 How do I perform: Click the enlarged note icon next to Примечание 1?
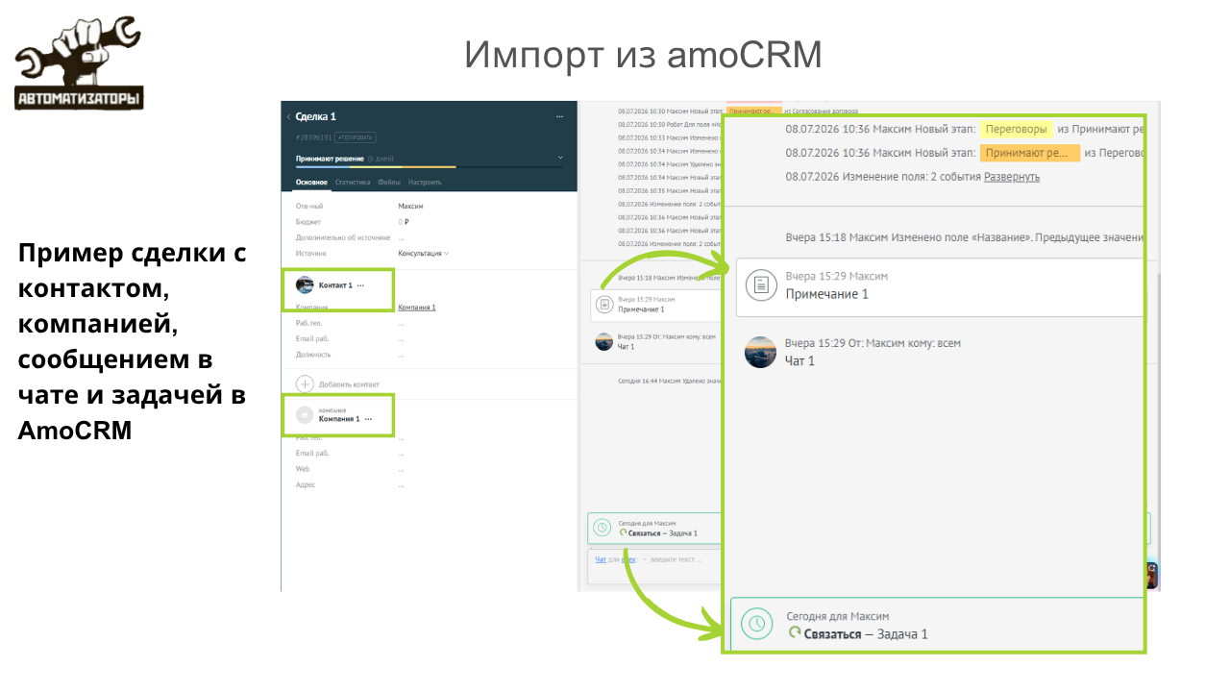(761, 285)
